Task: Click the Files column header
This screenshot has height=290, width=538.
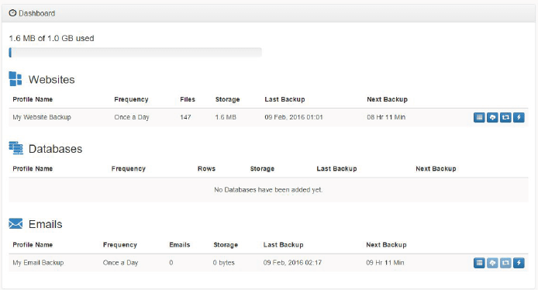Action: 188,99
